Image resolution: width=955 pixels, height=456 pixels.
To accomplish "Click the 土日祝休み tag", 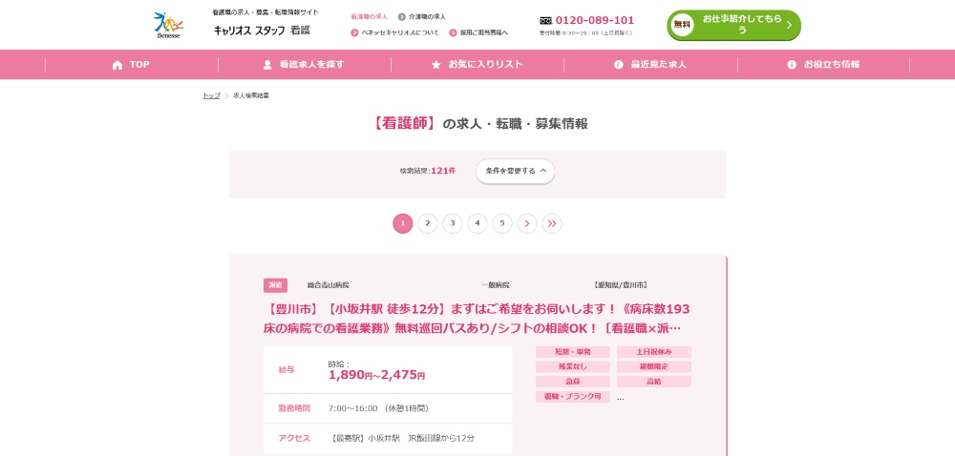I will coord(653,352).
